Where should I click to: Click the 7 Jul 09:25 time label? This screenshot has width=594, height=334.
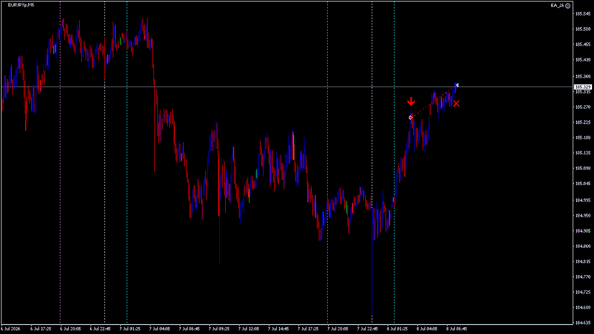(x=218, y=328)
